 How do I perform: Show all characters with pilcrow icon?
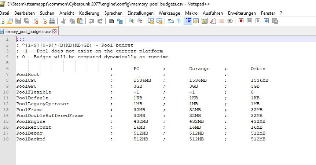(x=179, y=21)
